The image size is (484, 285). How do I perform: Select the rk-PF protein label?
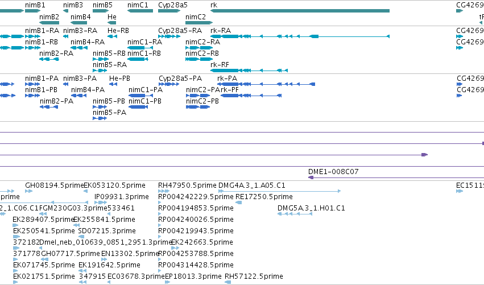pyautogui.click(x=229, y=90)
